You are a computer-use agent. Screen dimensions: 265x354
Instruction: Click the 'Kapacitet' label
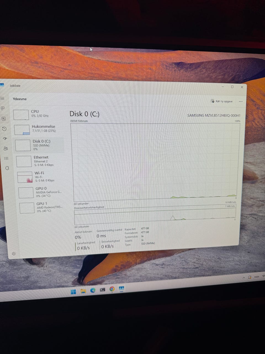point(130,229)
